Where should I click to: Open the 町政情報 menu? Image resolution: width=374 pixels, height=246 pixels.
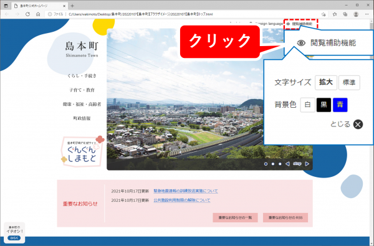click(82, 118)
